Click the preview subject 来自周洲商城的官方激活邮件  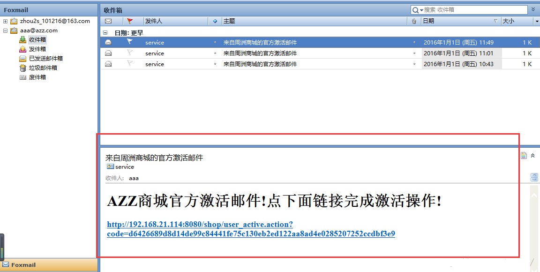[154, 158]
